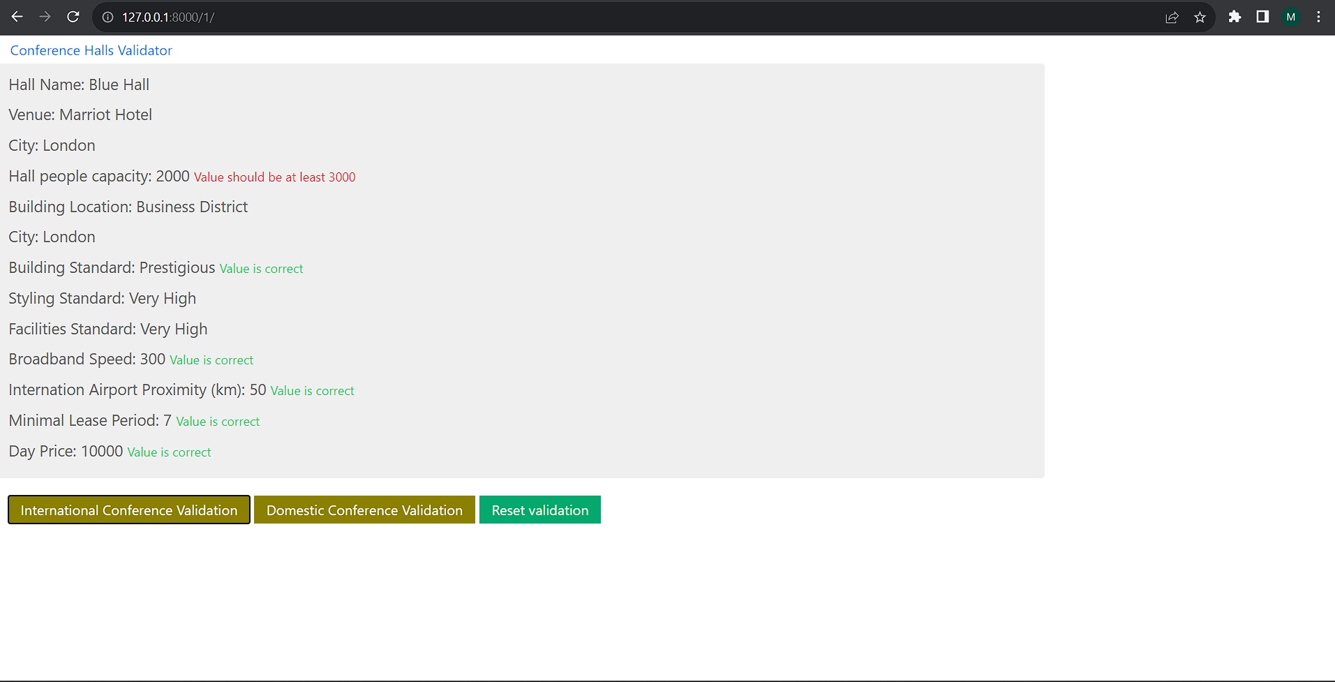The height and width of the screenshot is (682, 1335).
Task: Open the browser extensions puzzle icon
Action: click(x=1234, y=17)
